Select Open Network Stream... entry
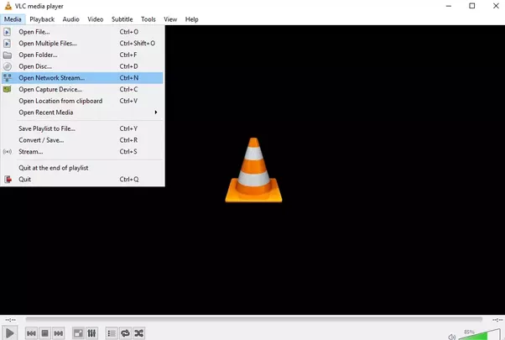Image resolution: width=505 pixels, height=340 pixels. click(x=82, y=78)
